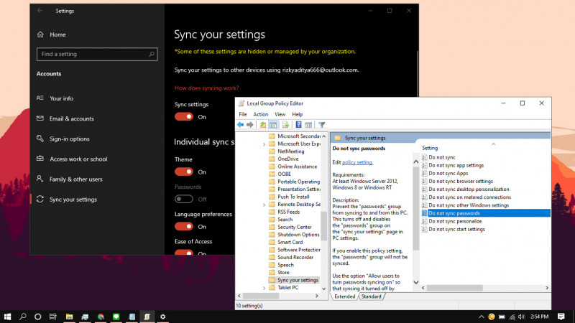Open the Help menu
Image resolution: width=575 pixels, height=323 pixels.
298,114
